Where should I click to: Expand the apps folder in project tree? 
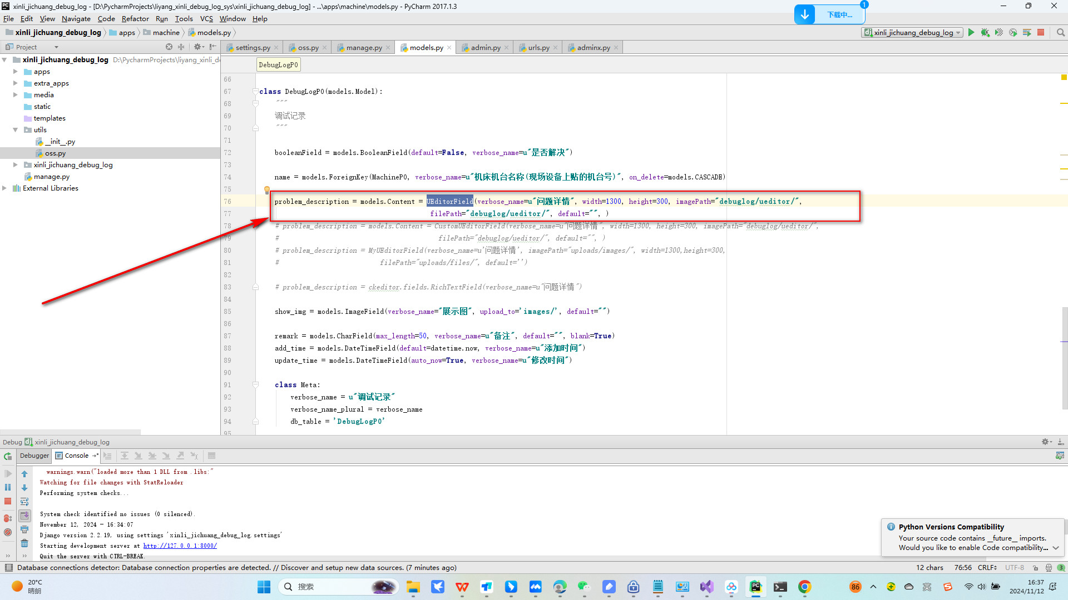(16, 71)
